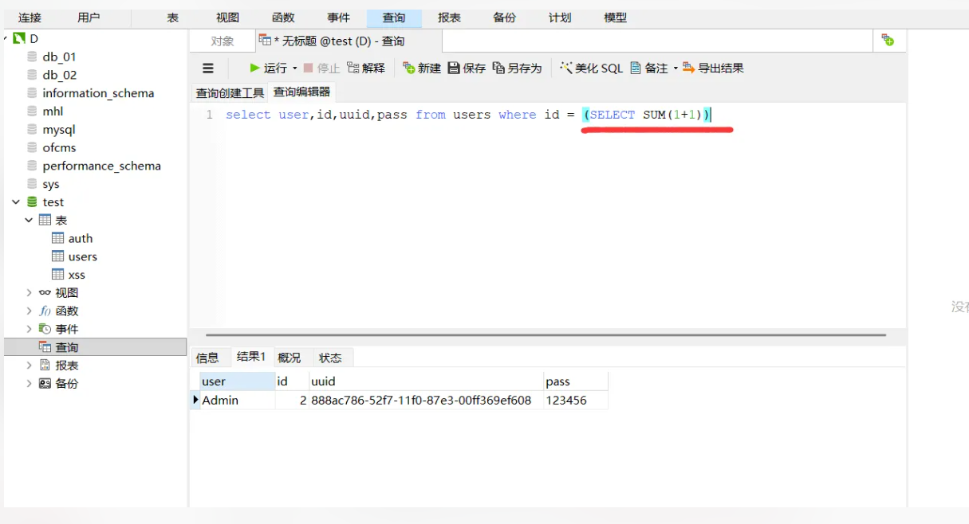
Task: Expand the 报表 node in sidebar
Action: pos(29,365)
